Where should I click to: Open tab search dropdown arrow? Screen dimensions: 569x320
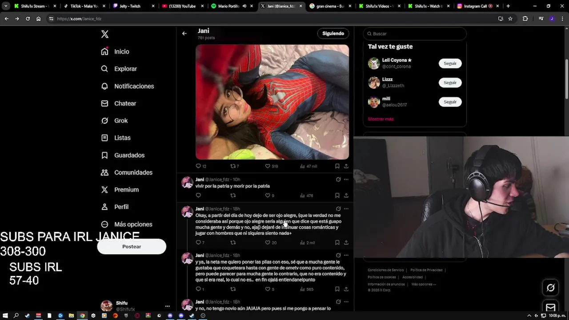(x=6, y=6)
